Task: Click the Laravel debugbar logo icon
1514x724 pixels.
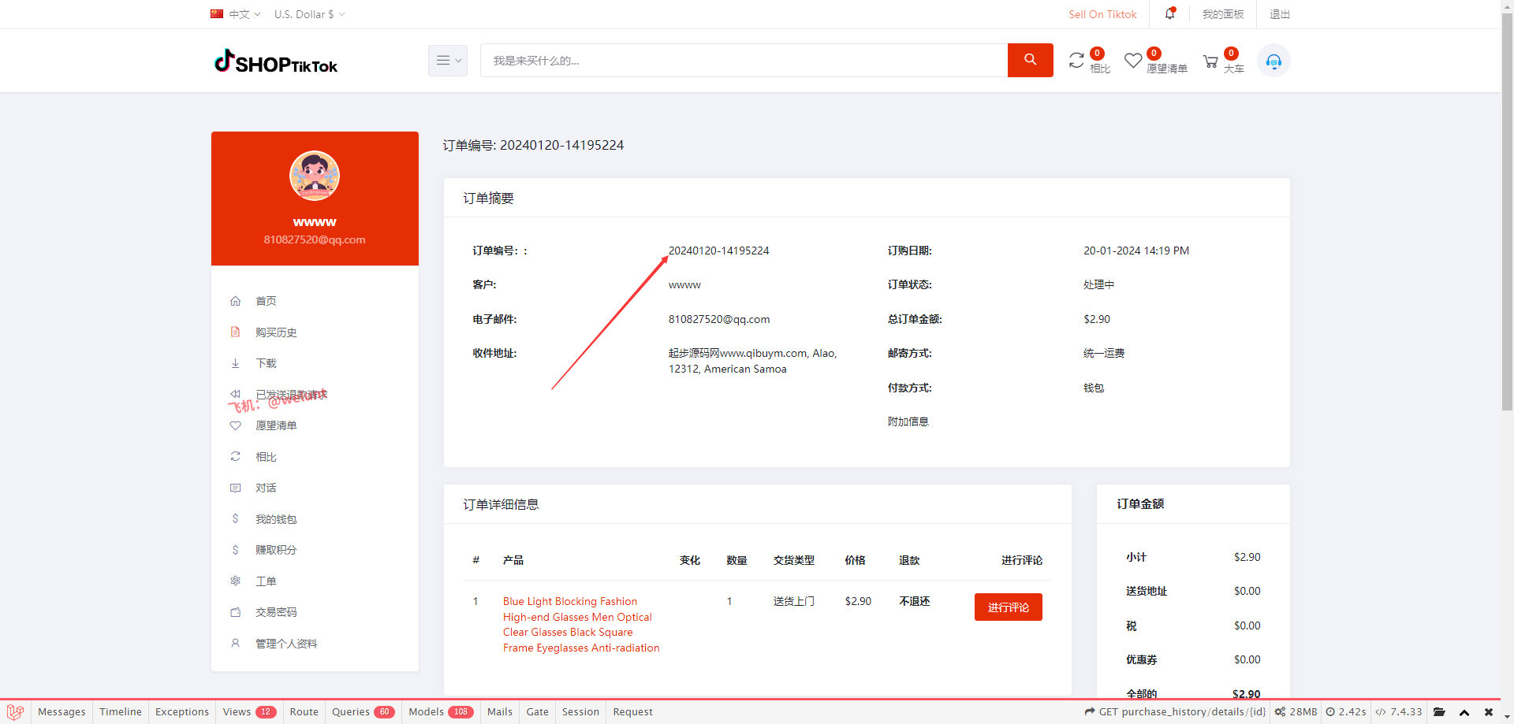Action: pyautogui.click(x=15, y=711)
